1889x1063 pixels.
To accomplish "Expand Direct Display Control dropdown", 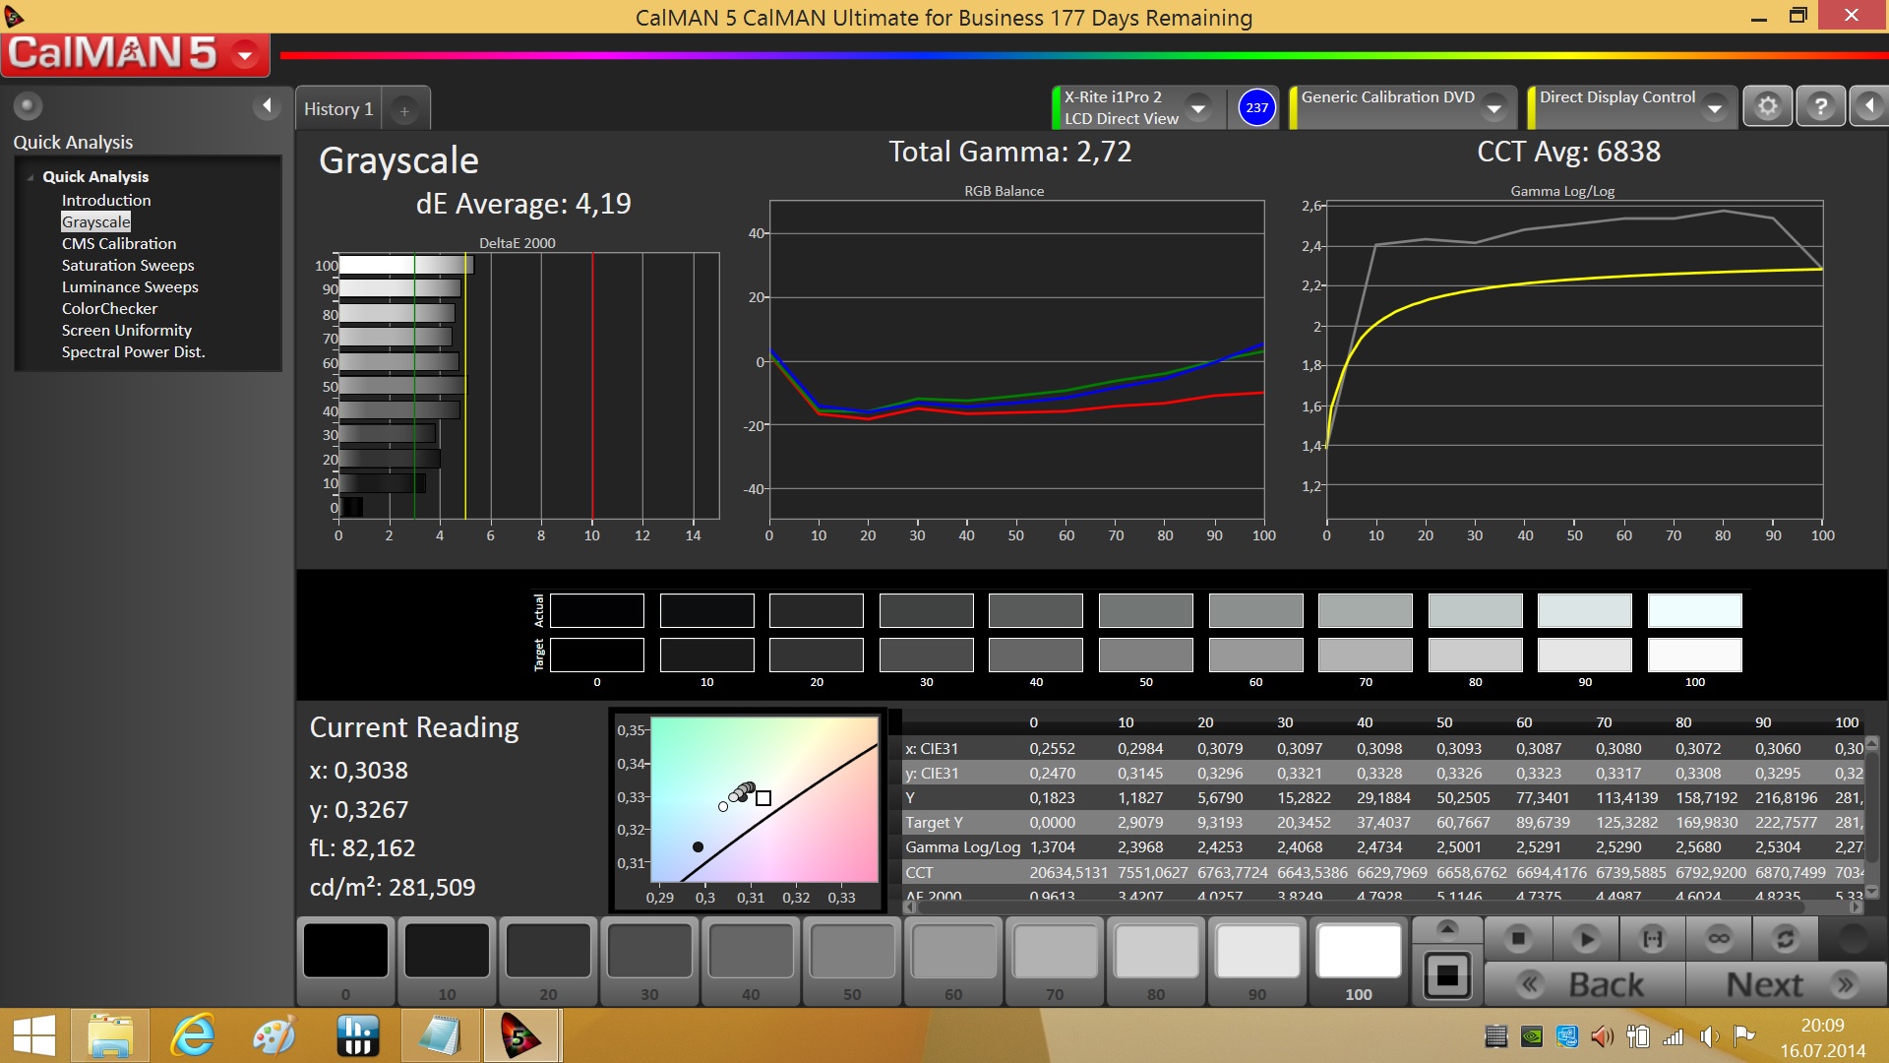I will click(1715, 107).
